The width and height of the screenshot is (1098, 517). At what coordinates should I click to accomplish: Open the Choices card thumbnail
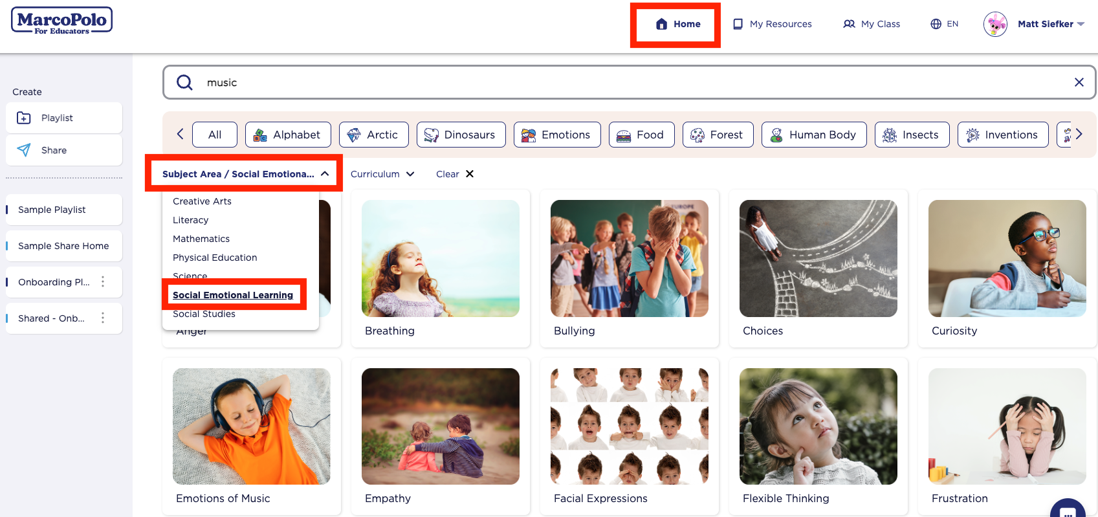tap(818, 258)
